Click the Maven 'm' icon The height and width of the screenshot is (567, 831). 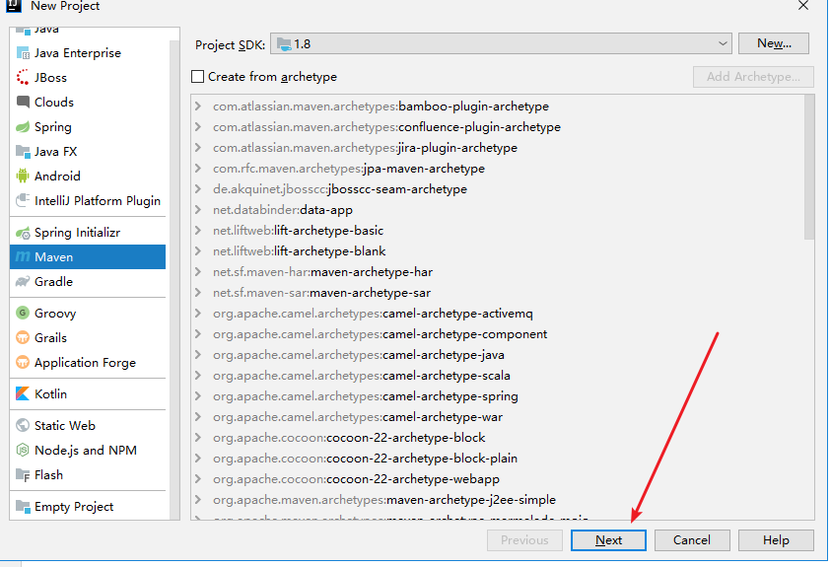[23, 257]
